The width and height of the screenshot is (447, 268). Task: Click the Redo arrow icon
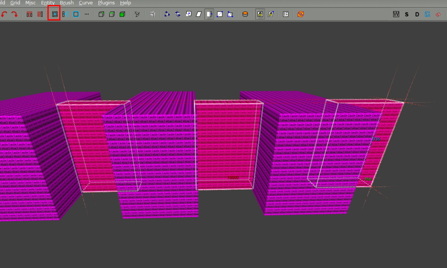(14, 14)
